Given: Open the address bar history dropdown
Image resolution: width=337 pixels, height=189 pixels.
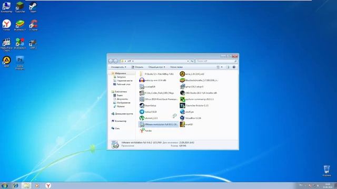Looking at the screenshot, I should (x=188, y=61).
